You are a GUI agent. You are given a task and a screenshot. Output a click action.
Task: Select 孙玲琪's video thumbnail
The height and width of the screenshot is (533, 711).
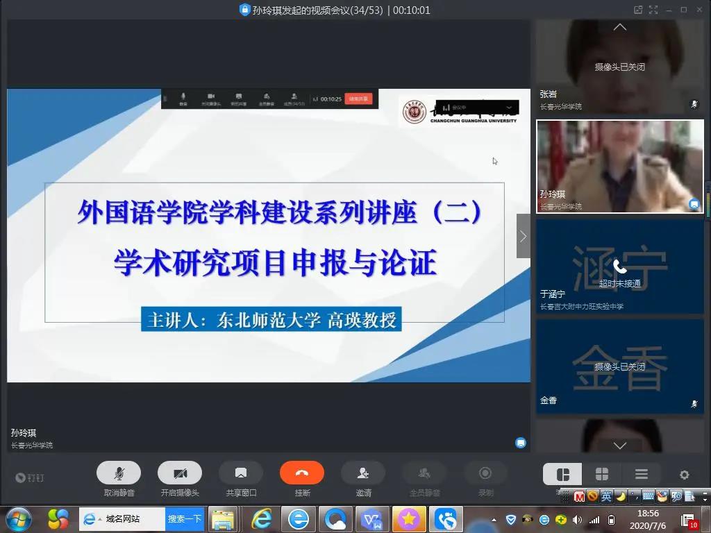pos(619,167)
